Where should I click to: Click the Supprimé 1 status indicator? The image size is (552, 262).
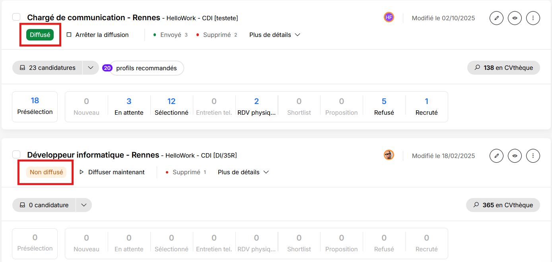point(186,172)
